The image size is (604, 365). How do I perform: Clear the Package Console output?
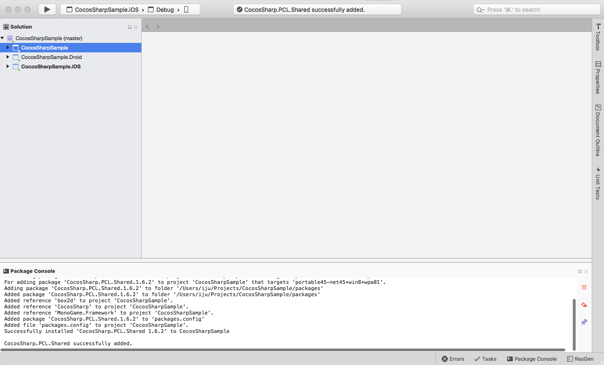[x=584, y=305]
